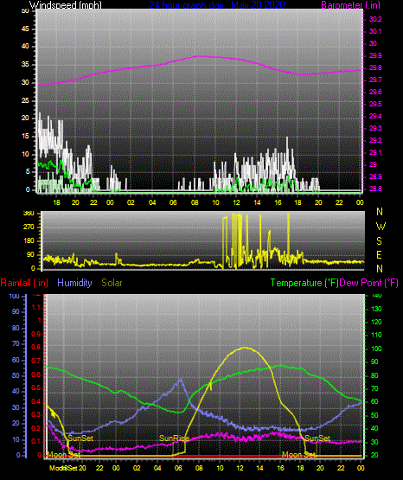Image resolution: width=403 pixels, height=480 pixels.
Task: Select the 28.8 barometer axis value
Action: click(375, 189)
